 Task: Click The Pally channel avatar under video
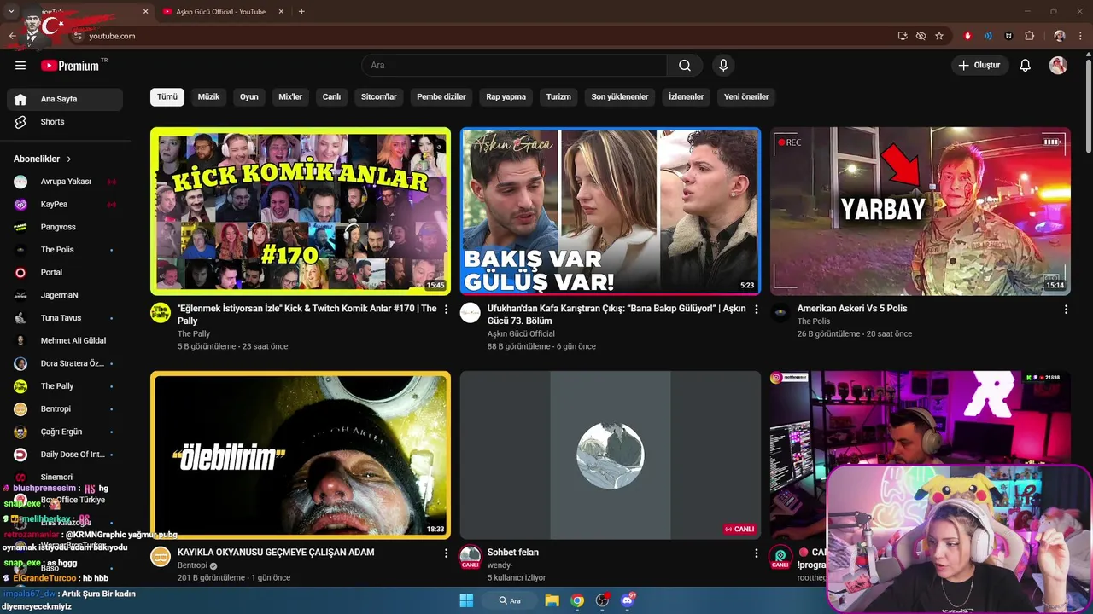point(161,313)
